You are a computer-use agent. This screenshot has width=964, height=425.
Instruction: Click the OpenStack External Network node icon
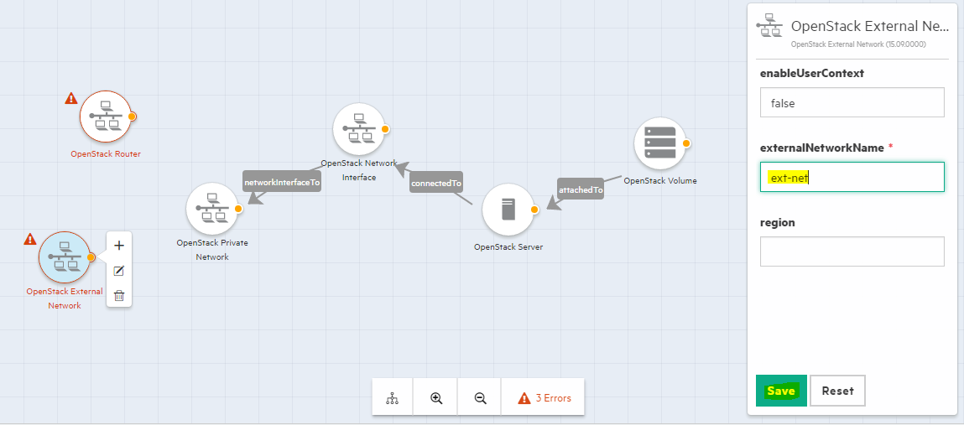pos(64,257)
